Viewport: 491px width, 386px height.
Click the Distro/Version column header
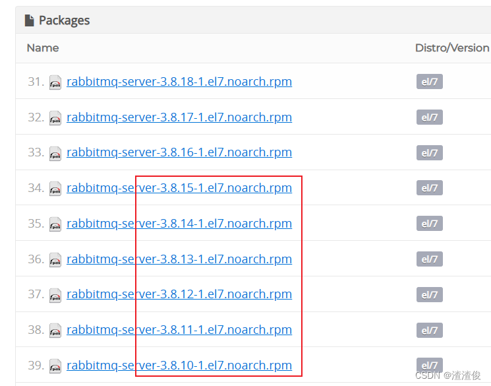click(x=452, y=48)
